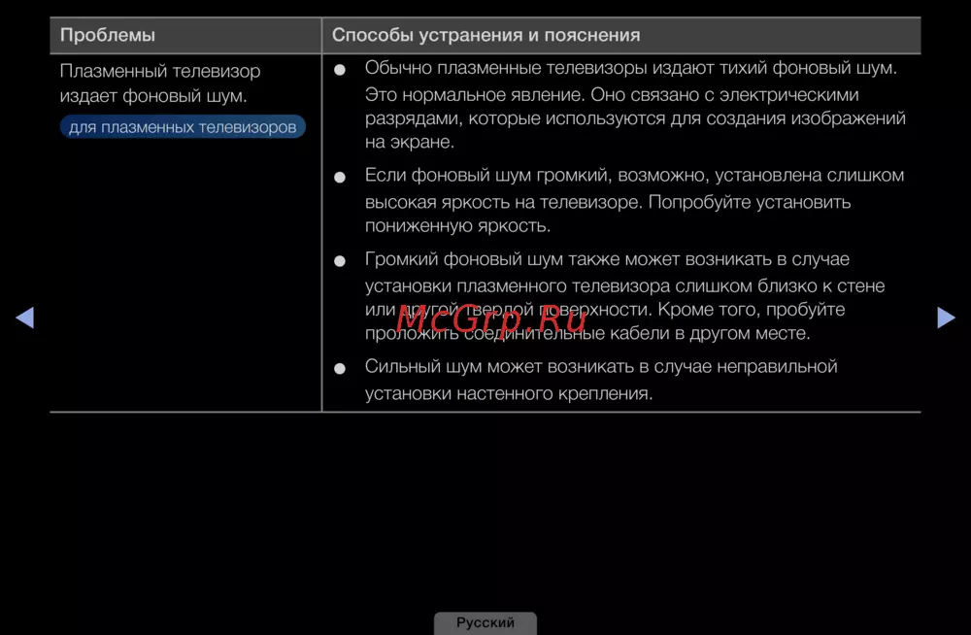971x635 pixels.
Task: Open the McGrp.Ru watermark link
Action: pyautogui.click(x=491, y=317)
